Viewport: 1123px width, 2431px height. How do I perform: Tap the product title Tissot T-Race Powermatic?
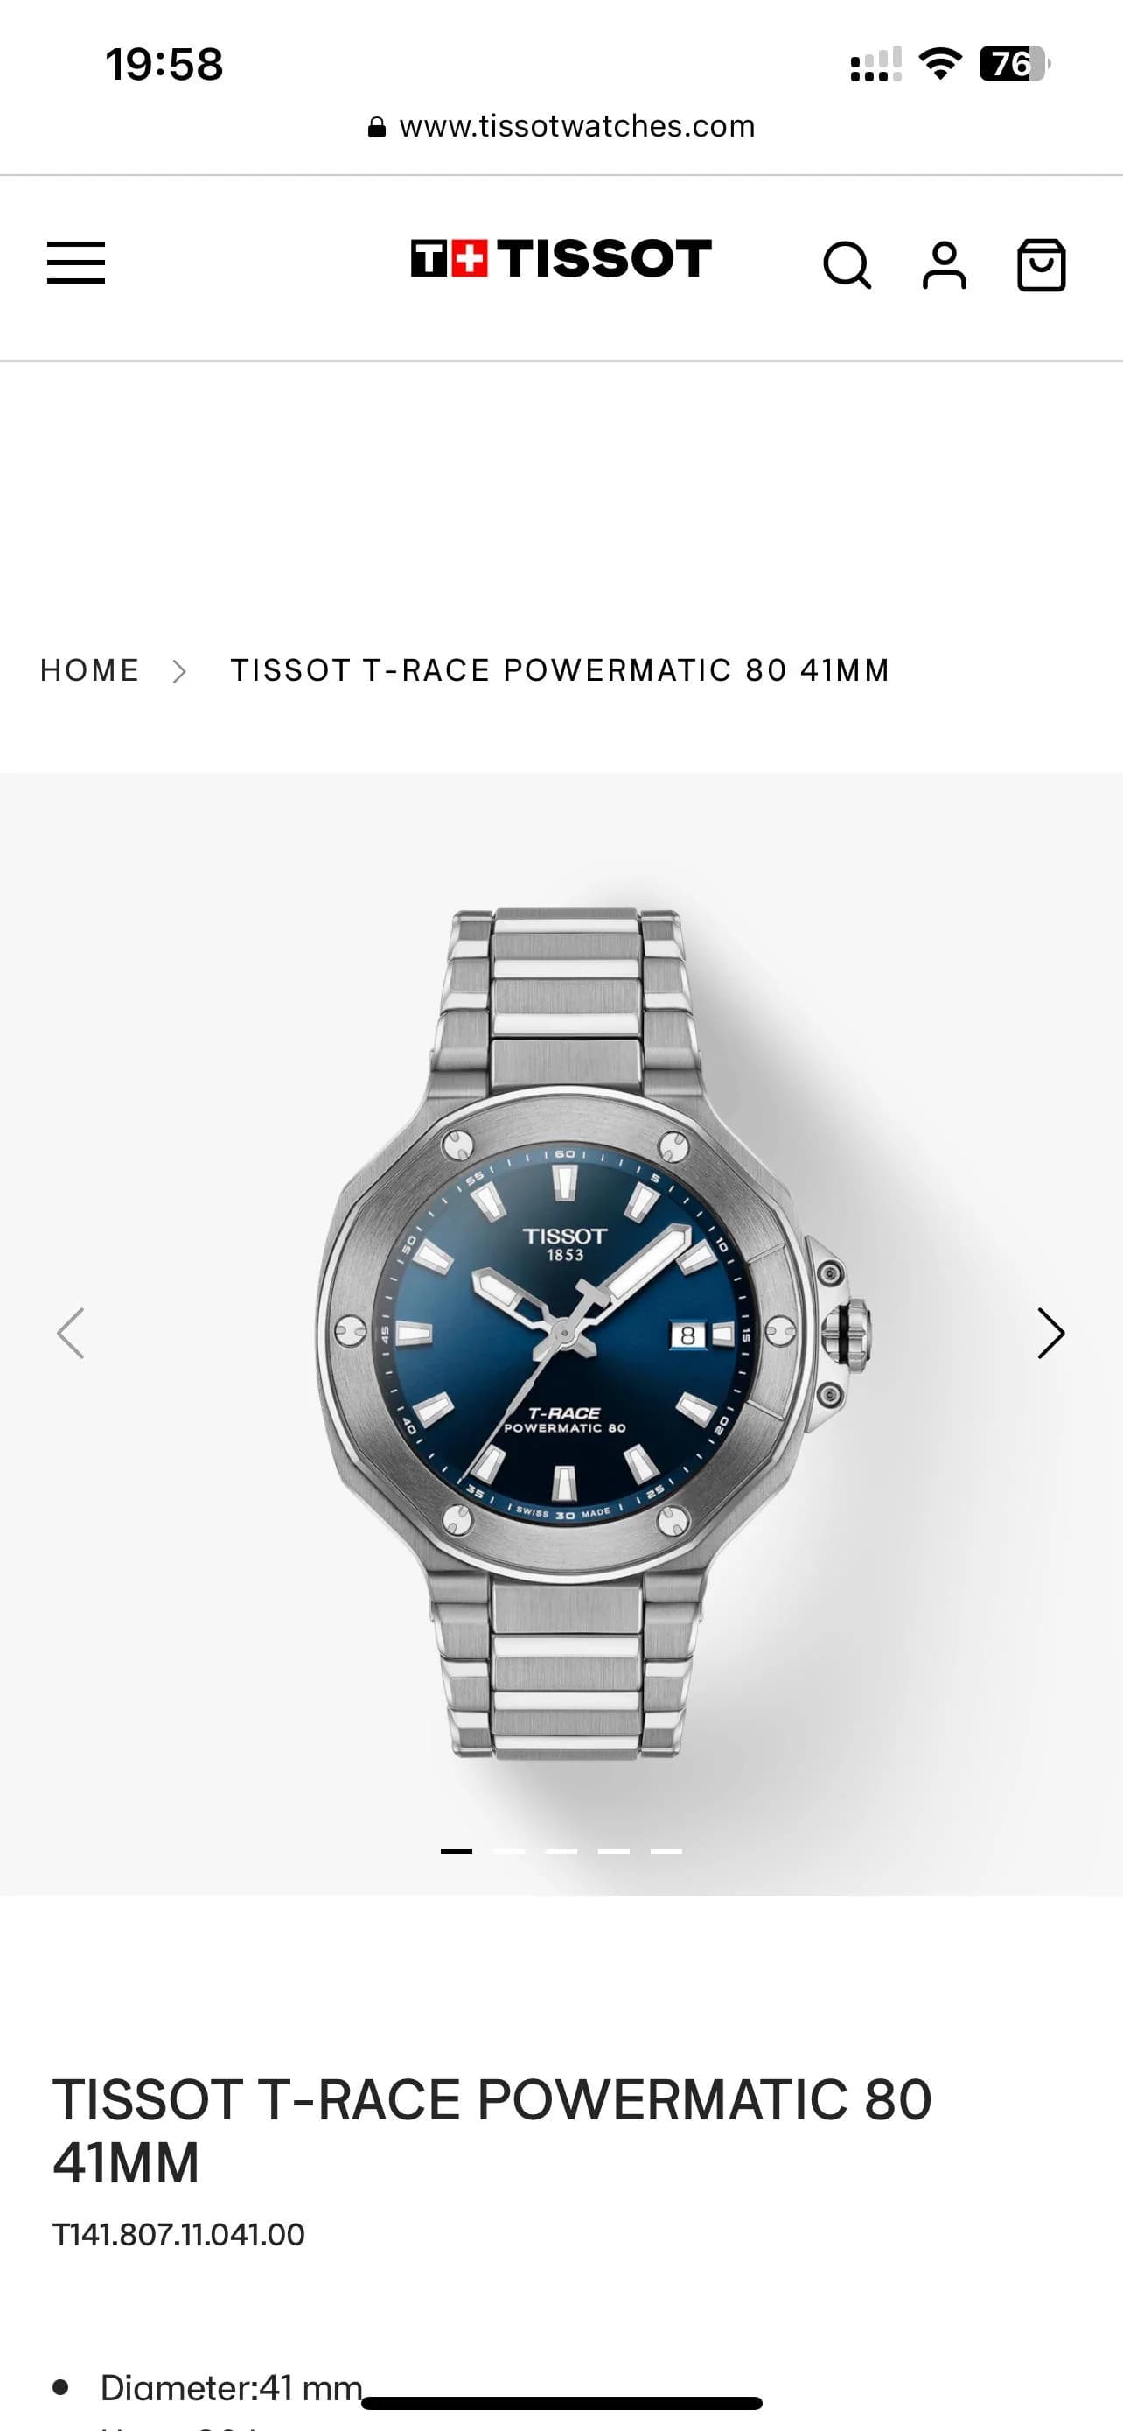click(492, 2131)
